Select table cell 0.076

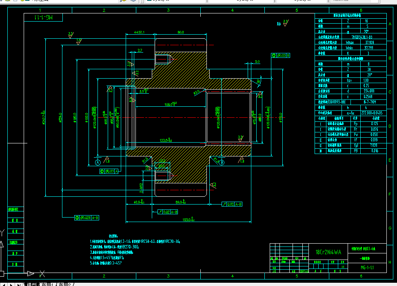coord(374,129)
